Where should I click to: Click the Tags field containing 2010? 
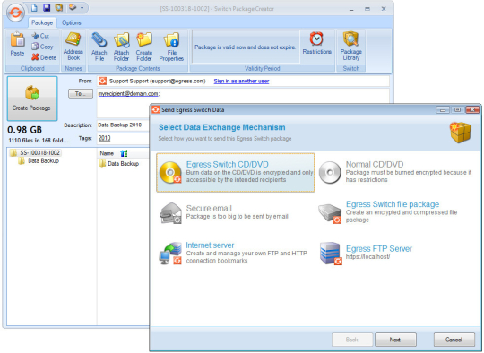(123, 138)
